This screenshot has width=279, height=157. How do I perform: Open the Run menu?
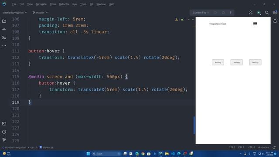(75, 4)
